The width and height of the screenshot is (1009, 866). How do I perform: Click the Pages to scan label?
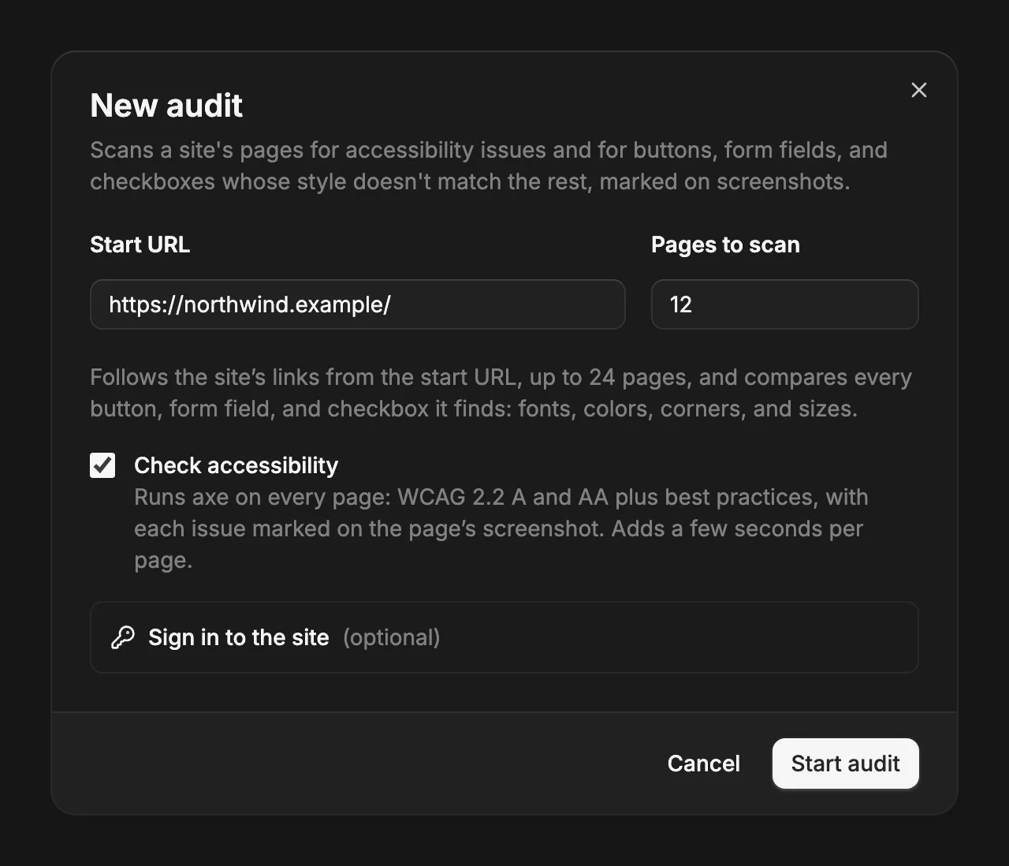tap(725, 244)
